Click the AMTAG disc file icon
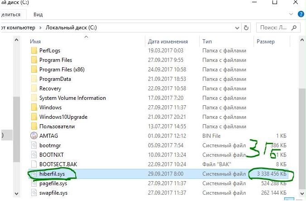This screenshot has height=201, width=306. (x=34, y=136)
